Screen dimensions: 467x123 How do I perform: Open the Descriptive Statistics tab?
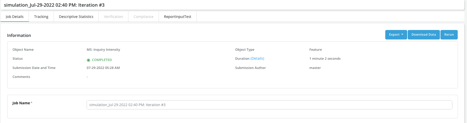tap(76, 17)
